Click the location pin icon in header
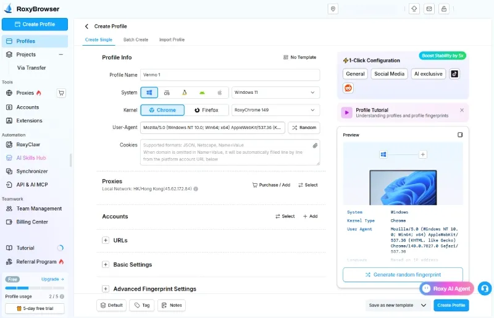The width and height of the screenshot is (494, 318). pos(333,9)
